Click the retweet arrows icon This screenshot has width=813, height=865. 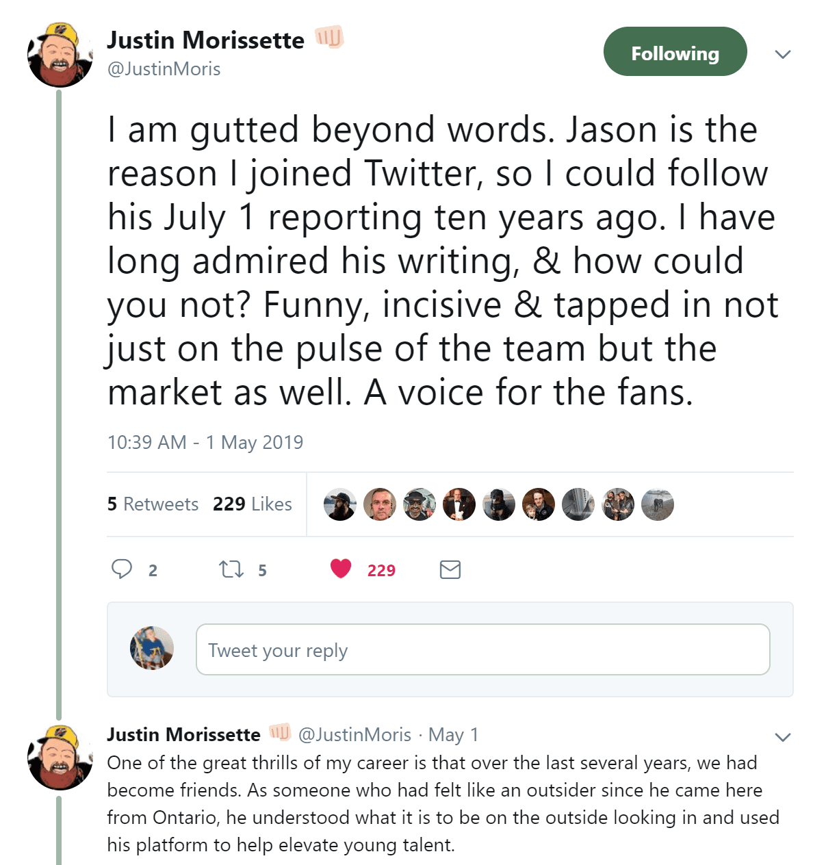pyautogui.click(x=231, y=569)
